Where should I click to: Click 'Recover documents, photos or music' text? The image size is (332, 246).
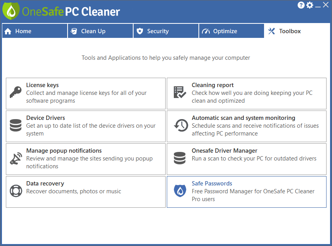pos(74,191)
